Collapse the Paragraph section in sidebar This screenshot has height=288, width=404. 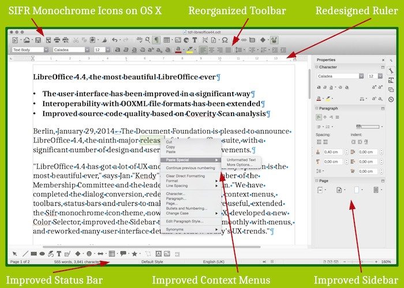317,108
